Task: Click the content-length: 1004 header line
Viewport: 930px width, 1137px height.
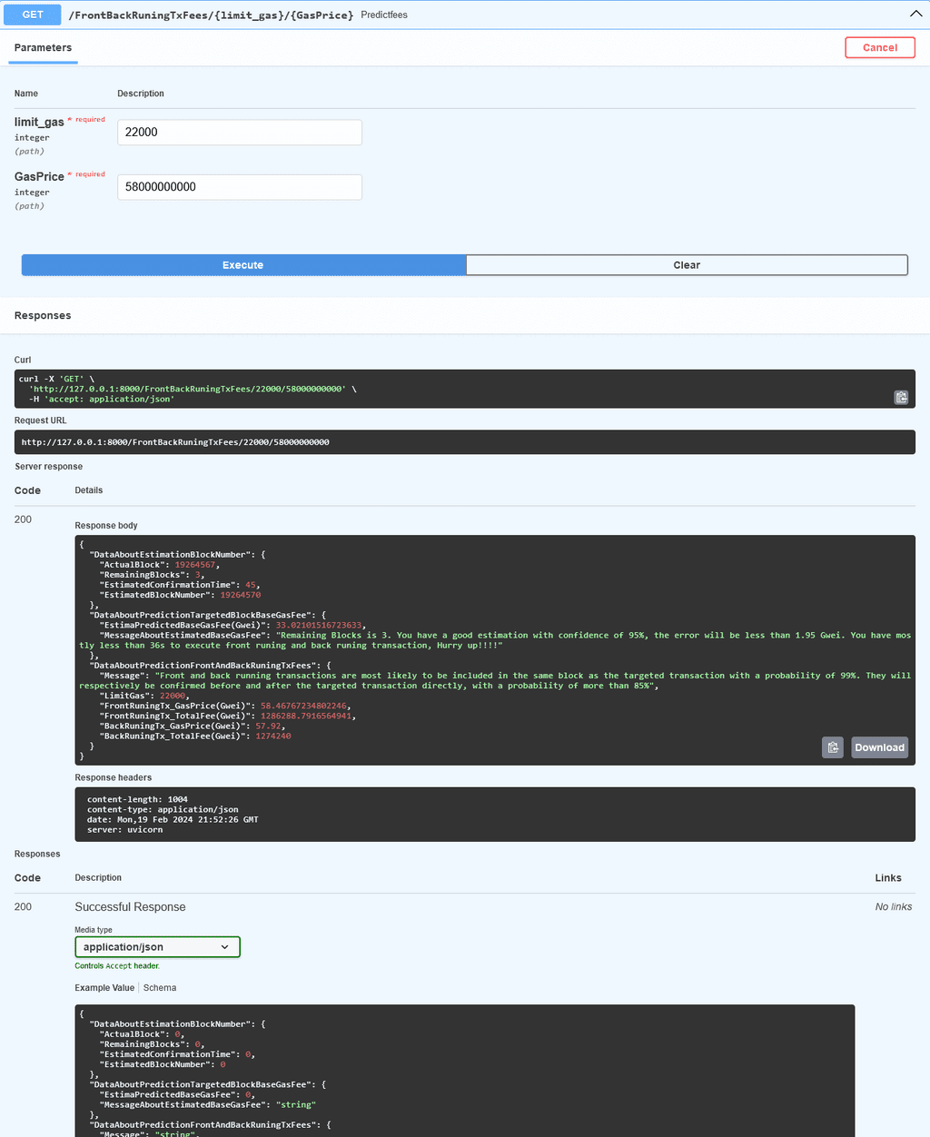Action: point(137,799)
